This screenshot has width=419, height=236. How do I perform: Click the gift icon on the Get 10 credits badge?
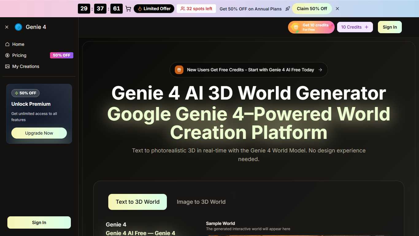295,27
